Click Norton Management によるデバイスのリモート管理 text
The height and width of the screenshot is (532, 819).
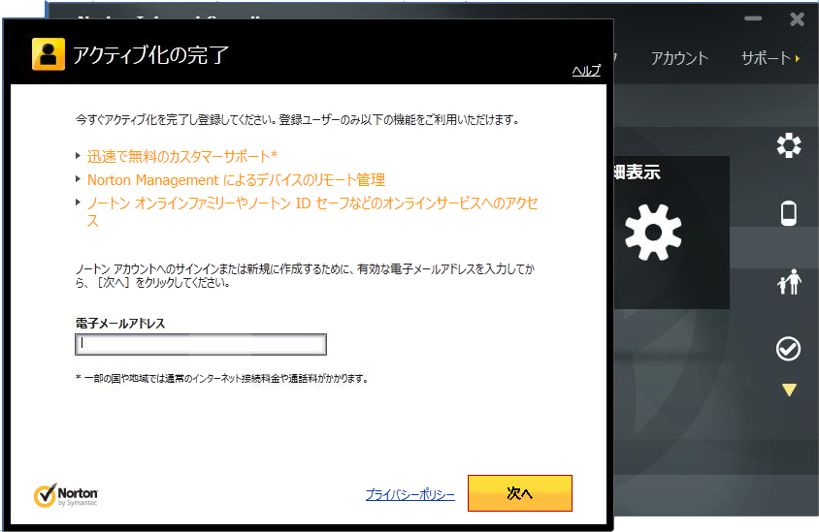coord(236,180)
